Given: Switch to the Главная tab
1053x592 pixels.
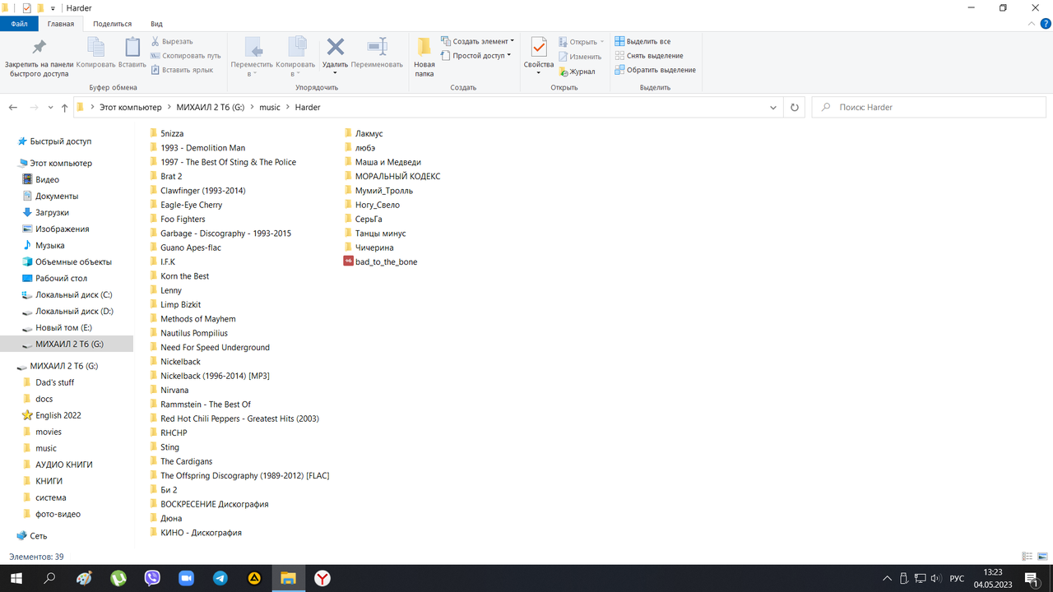Looking at the screenshot, I should click(x=61, y=24).
